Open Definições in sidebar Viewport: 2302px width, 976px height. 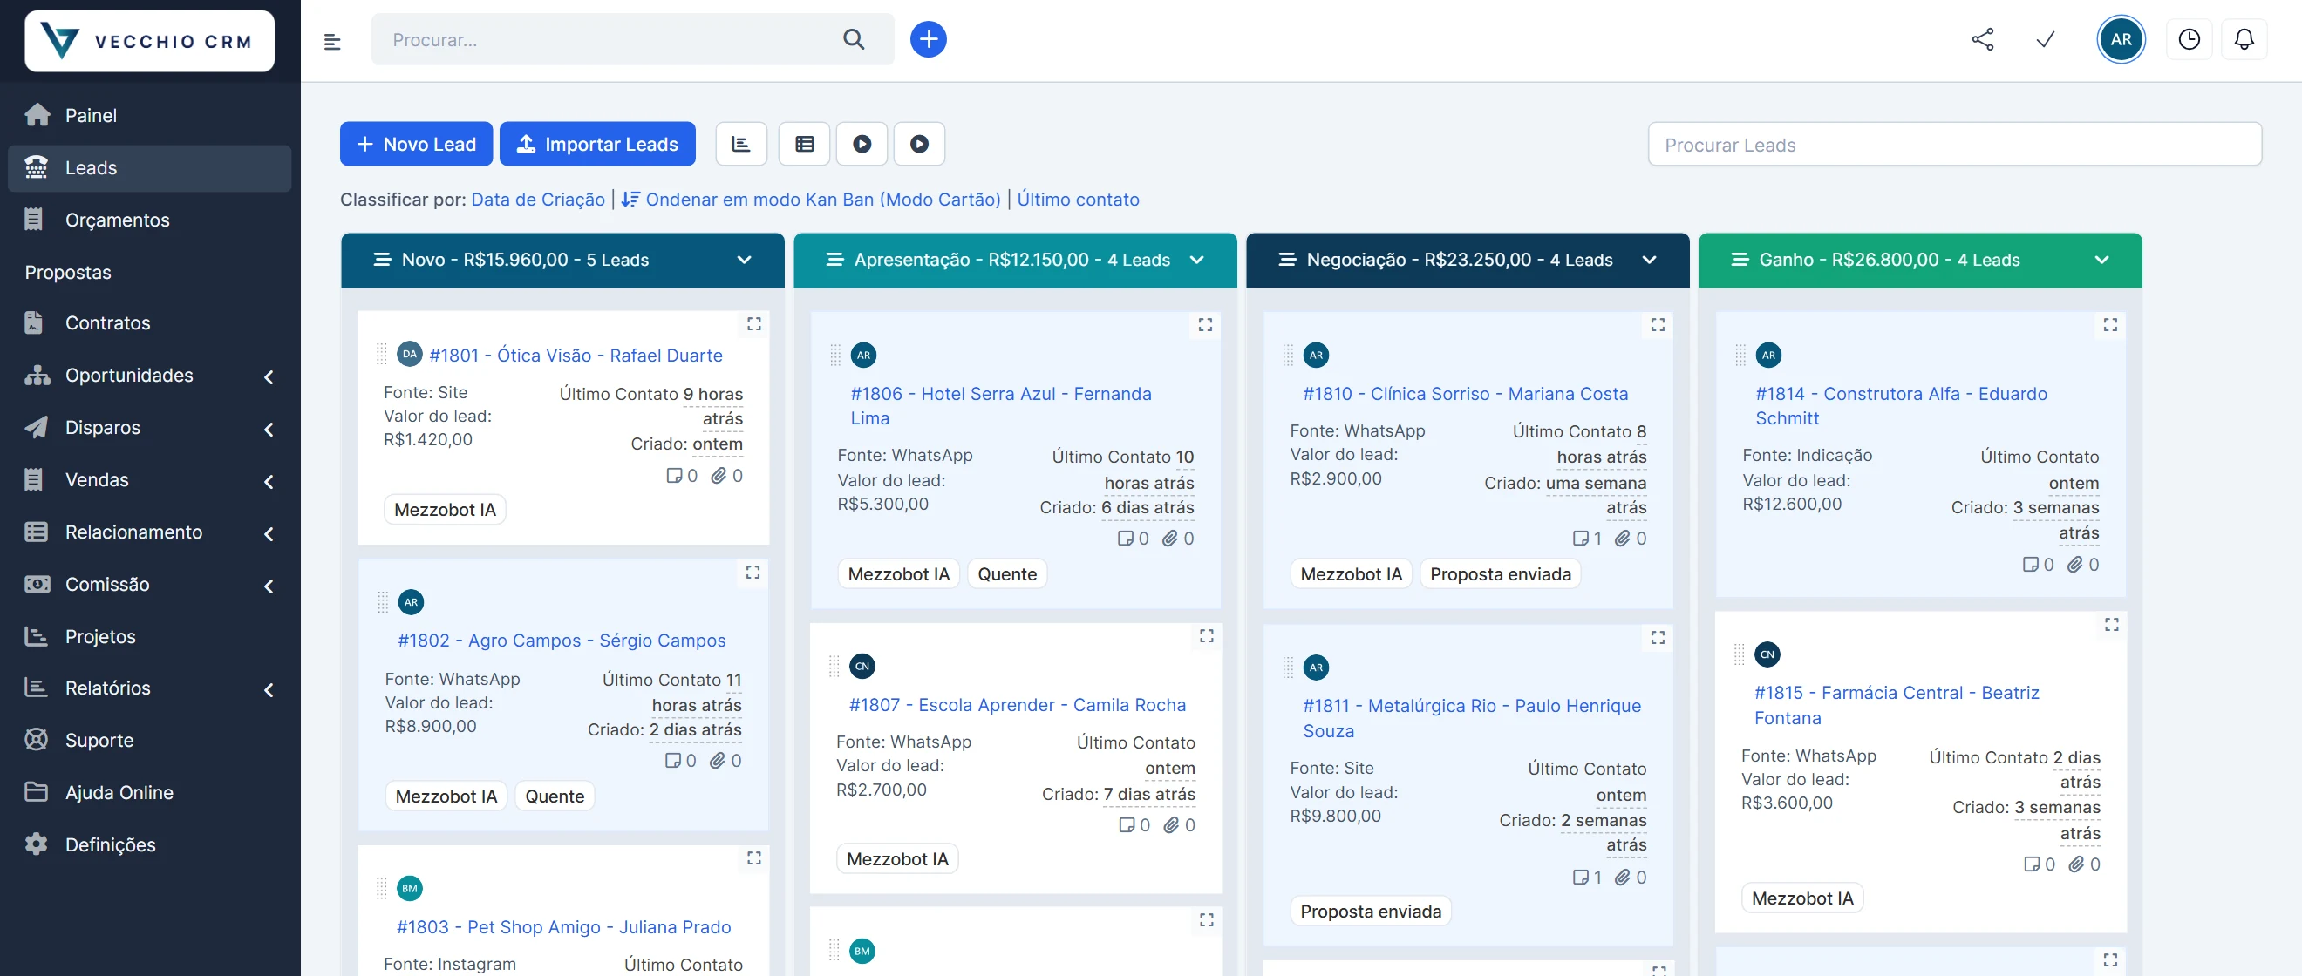[x=149, y=844]
